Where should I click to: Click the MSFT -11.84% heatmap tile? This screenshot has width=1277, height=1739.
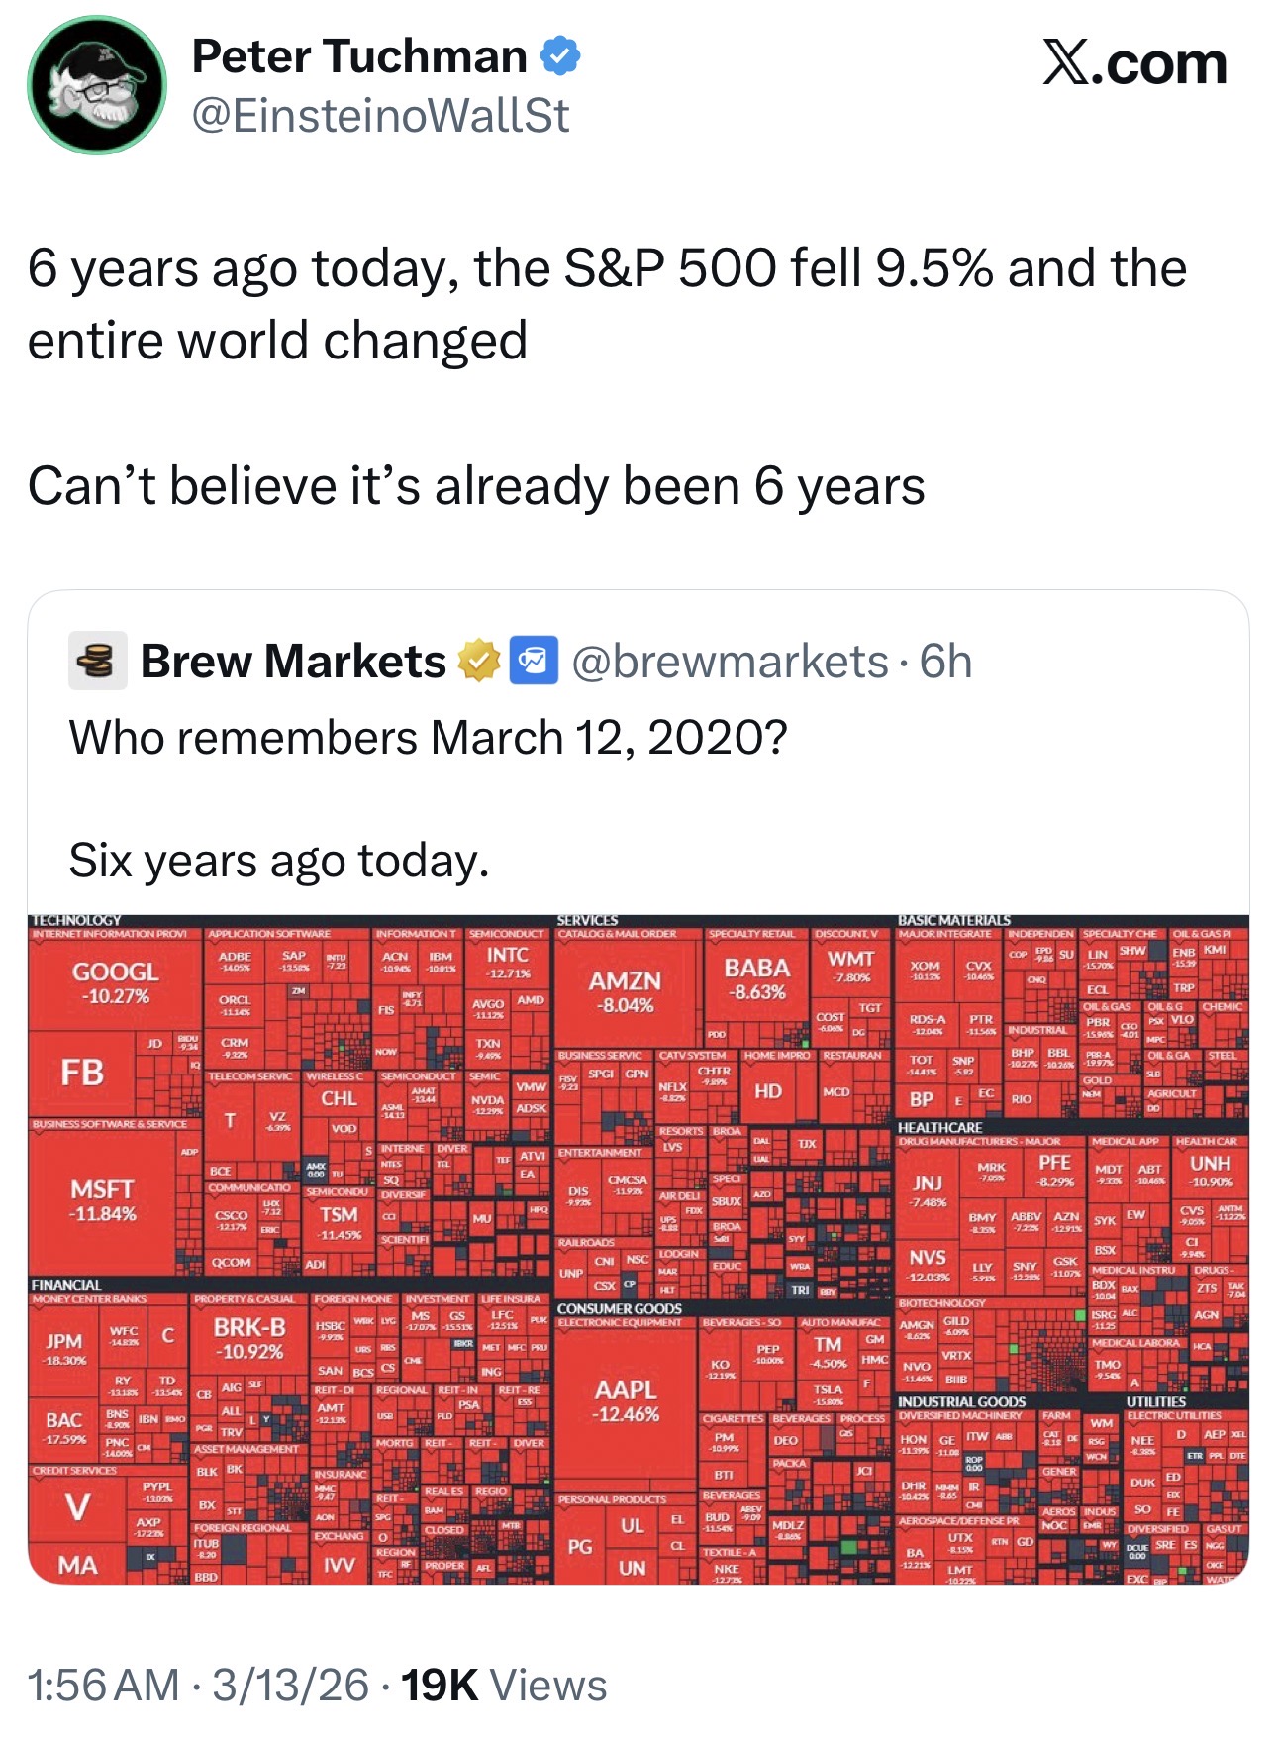pyautogui.click(x=103, y=1199)
